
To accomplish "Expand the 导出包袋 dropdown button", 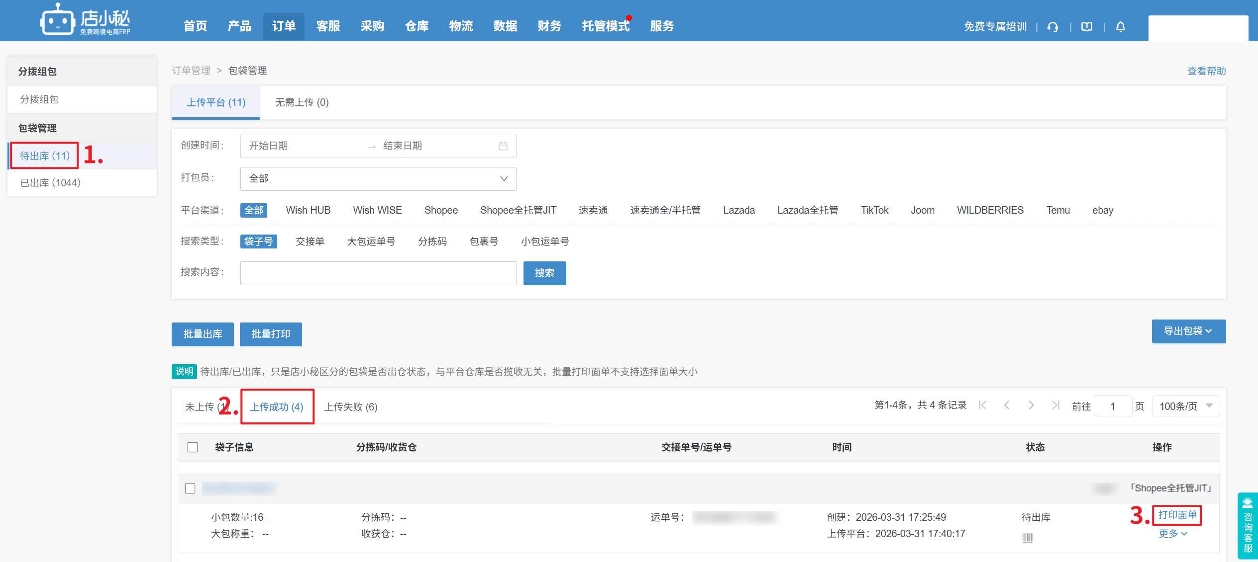I will [x=1188, y=331].
